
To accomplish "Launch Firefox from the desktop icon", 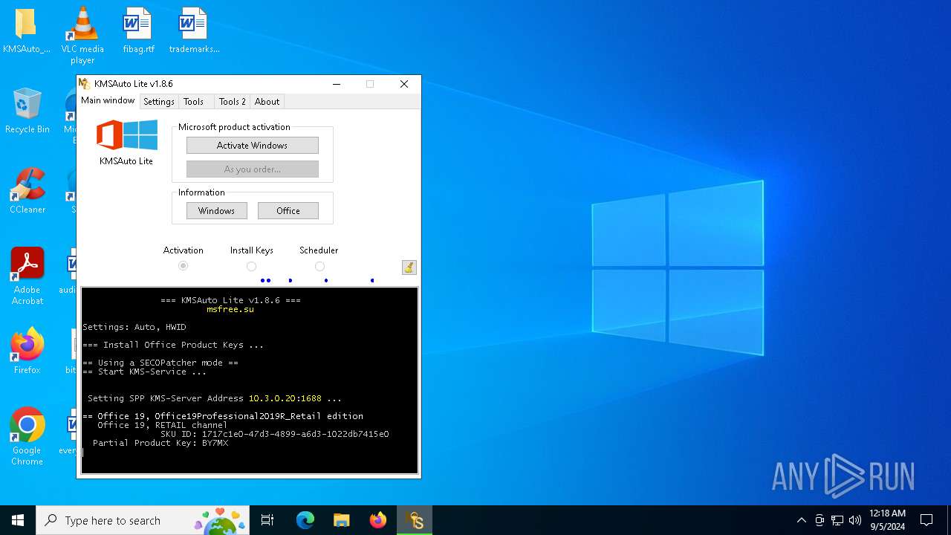I will click(x=27, y=351).
